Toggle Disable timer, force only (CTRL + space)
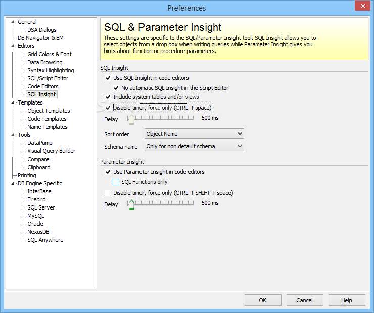The width and height of the screenshot is (374, 313). (x=108, y=108)
